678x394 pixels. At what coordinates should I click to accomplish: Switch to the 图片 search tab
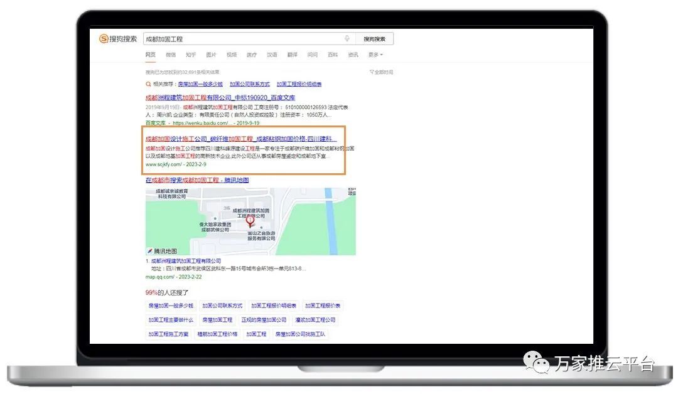(x=211, y=55)
